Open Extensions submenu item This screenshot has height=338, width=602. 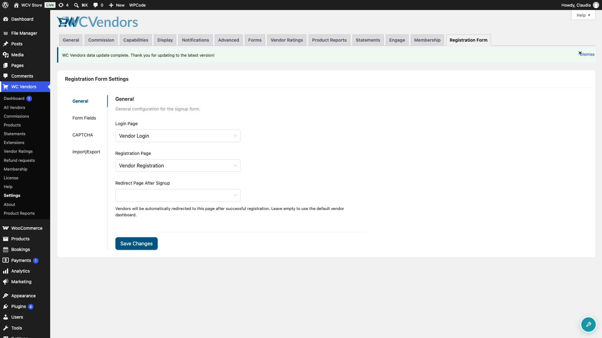tap(14, 142)
